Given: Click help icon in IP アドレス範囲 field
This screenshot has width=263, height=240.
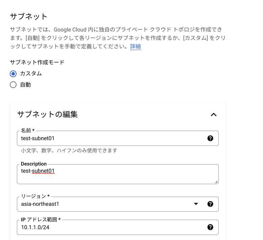Looking at the screenshot, I should coord(210,227).
